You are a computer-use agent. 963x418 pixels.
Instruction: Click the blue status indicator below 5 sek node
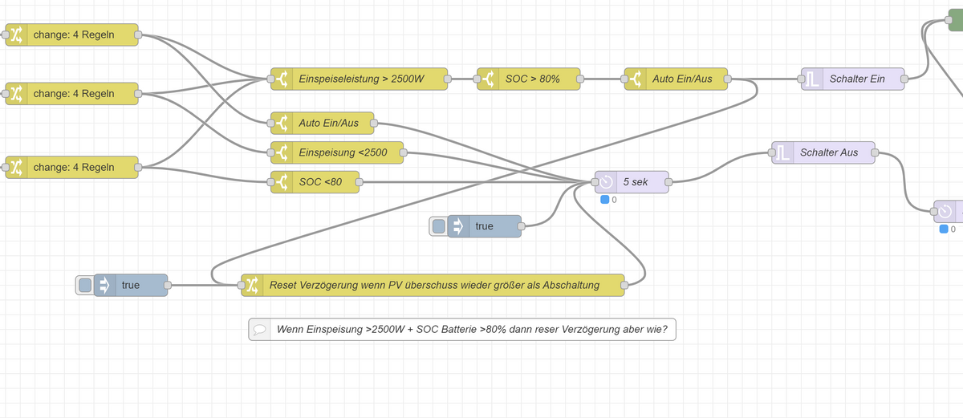coord(604,199)
